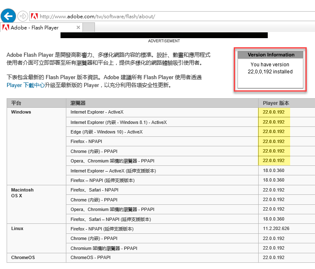Click the 'Edge (內嵌 - Windows 10) - ActiveX' row

[x=162, y=132]
